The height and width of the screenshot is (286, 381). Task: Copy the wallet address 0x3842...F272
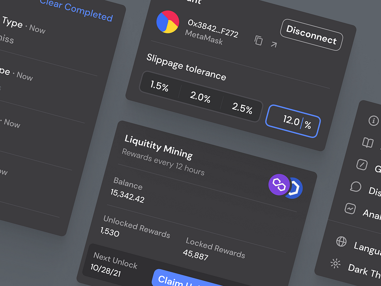259,40
